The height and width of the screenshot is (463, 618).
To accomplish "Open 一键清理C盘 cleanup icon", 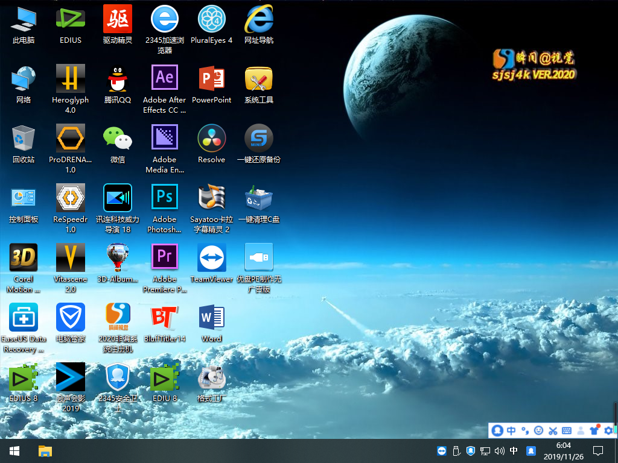I will click(258, 198).
